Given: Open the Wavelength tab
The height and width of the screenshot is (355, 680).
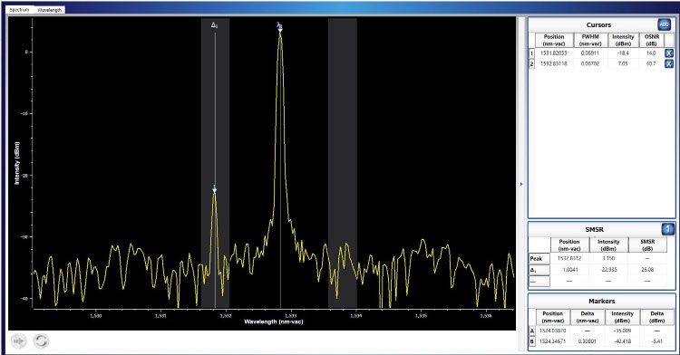Looking at the screenshot, I should [x=50, y=10].
